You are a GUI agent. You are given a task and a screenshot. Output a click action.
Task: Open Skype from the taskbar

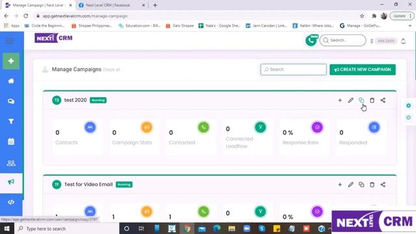[261, 228]
